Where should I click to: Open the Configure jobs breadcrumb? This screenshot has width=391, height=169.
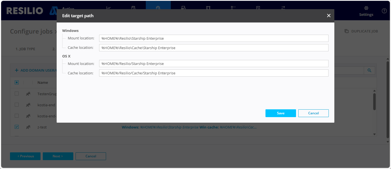[31, 31]
